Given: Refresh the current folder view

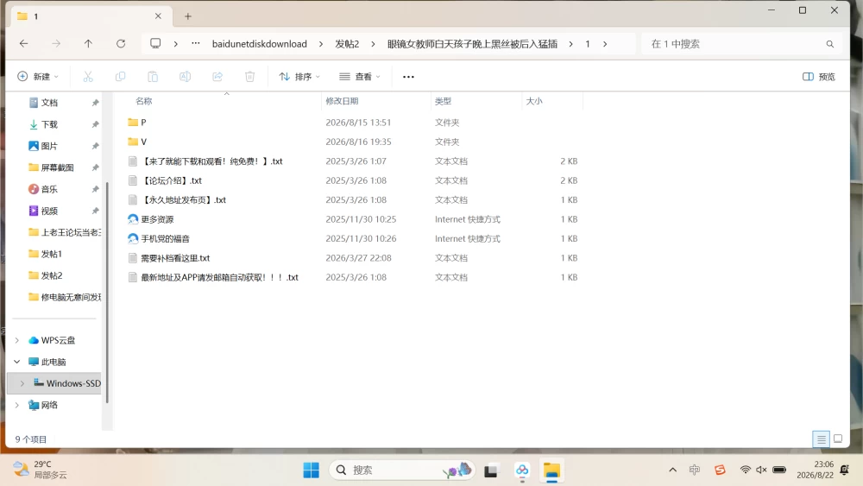Looking at the screenshot, I should 121,43.
